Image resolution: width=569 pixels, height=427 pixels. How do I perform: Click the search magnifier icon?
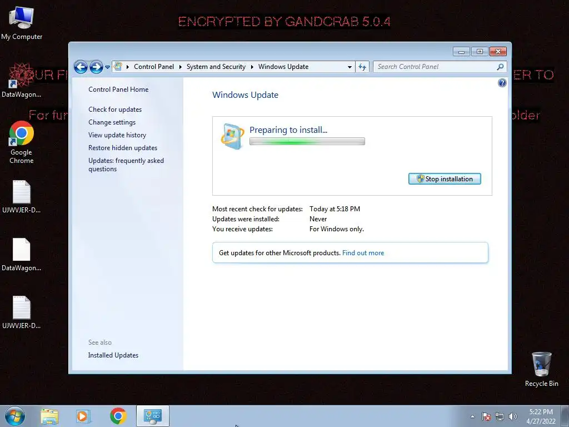click(x=501, y=67)
